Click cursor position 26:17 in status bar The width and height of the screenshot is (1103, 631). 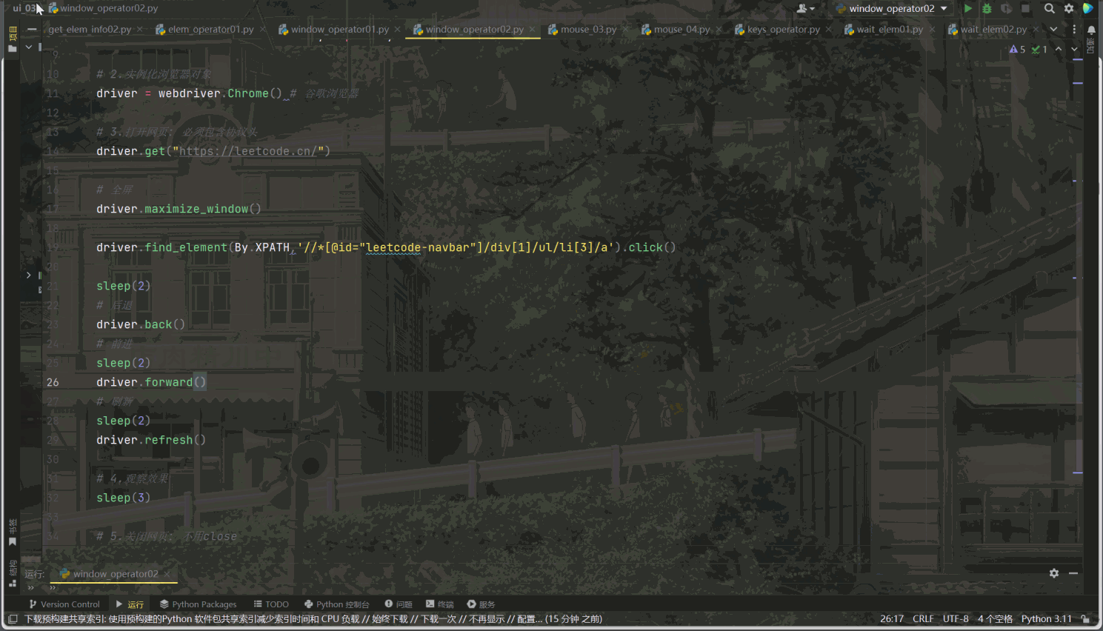coord(892,619)
